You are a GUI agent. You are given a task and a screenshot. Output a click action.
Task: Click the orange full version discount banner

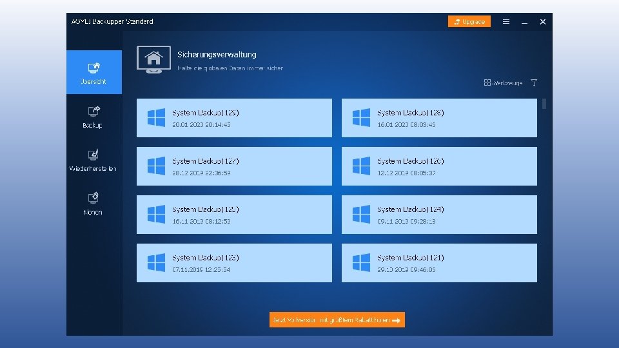tap(337, 320)
